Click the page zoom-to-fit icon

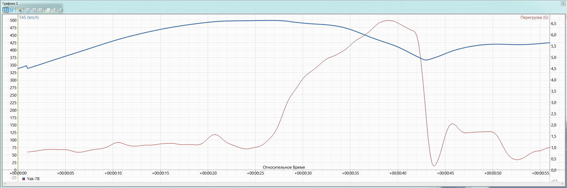pyautogui.click(x=49, y=10)
